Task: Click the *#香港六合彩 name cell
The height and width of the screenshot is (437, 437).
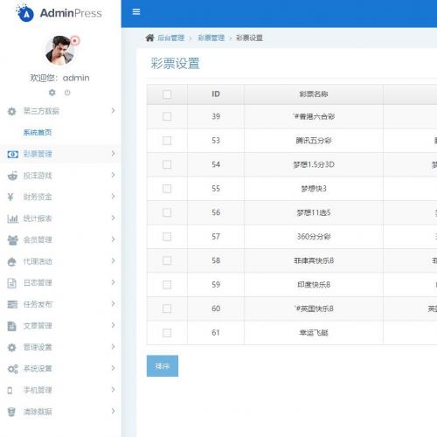Action: 314,116
